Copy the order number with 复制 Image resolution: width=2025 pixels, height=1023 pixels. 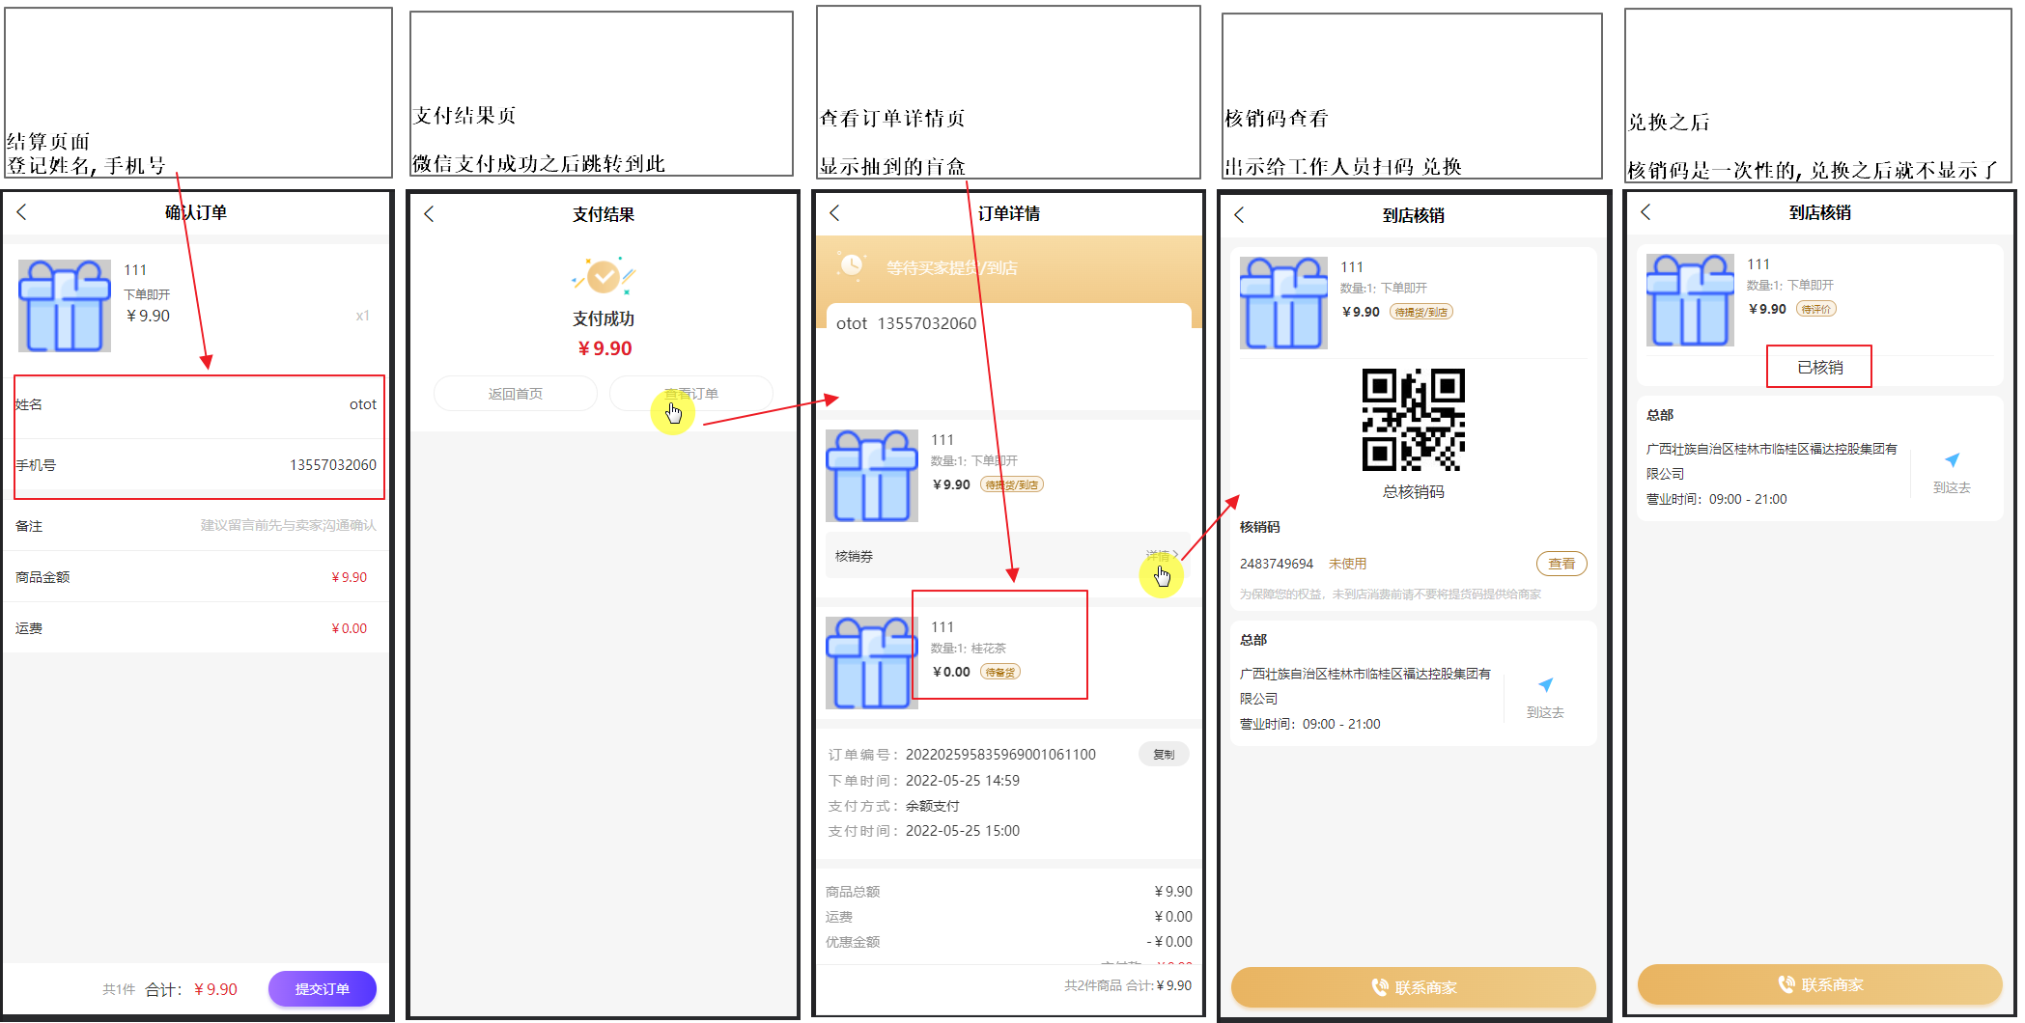(1164, 755)
